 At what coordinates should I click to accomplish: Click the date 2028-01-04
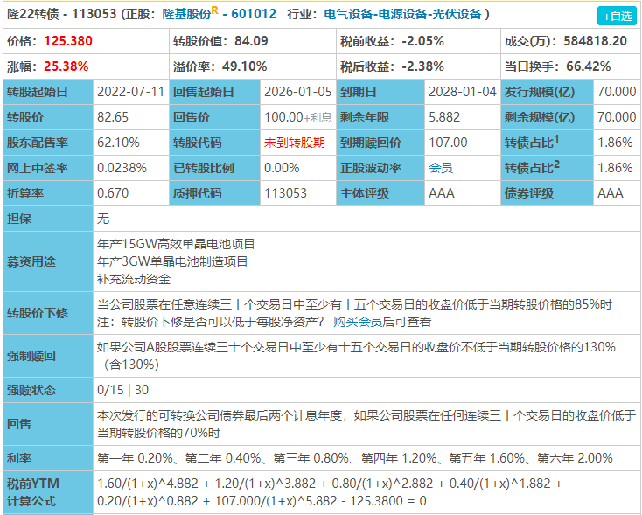(x=463, y=92)
